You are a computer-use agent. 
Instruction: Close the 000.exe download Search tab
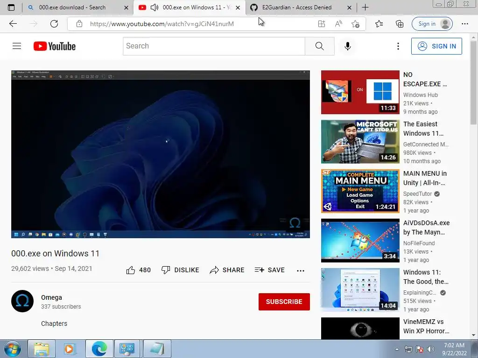[x=126, y=7]
